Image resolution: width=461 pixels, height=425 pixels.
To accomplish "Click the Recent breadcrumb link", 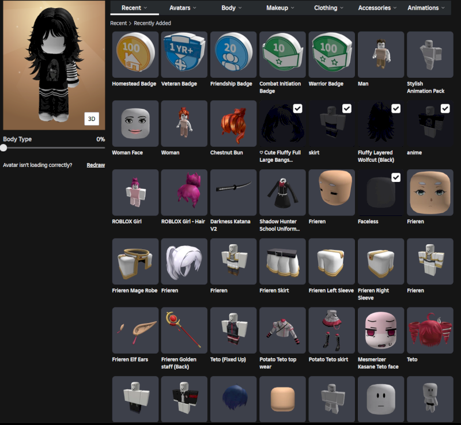I will tap(119, 23).
